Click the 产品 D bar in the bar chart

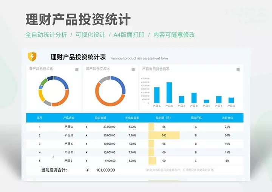pos(194,98)
